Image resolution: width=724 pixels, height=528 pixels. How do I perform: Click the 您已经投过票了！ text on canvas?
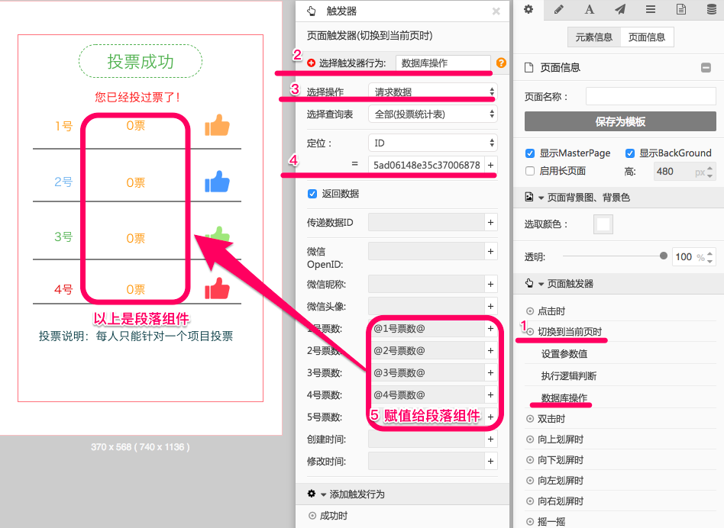tap(137, 97)
